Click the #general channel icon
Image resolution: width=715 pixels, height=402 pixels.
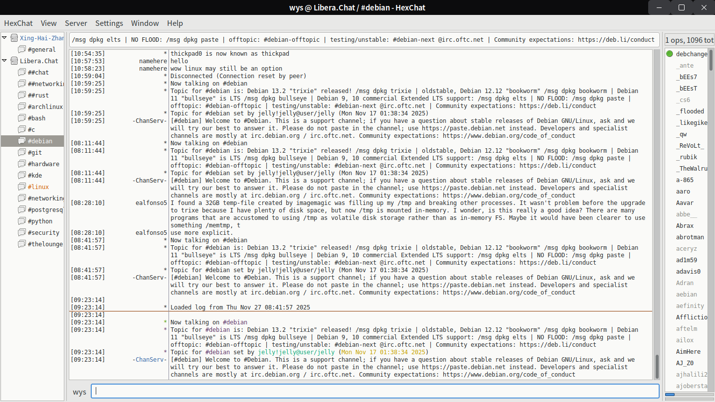click(x=21, y=49)
